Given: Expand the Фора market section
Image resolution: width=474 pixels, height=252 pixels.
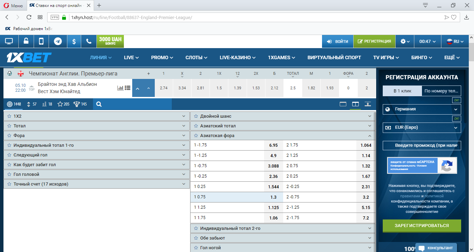Looking at the screenshot, I should [x=96, y=136].
